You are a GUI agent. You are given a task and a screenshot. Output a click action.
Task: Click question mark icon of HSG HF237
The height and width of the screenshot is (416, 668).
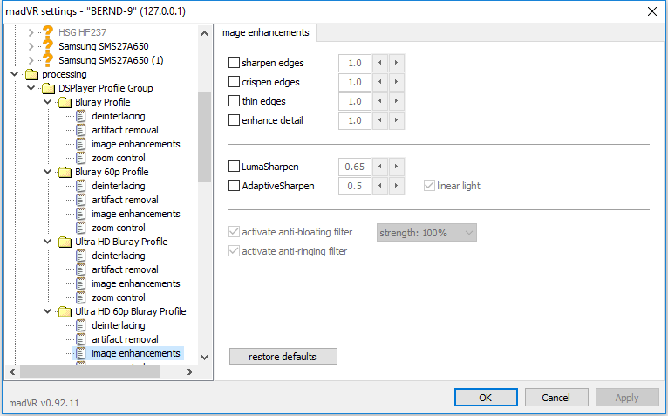pyautogui.click(x=48, y=32)
